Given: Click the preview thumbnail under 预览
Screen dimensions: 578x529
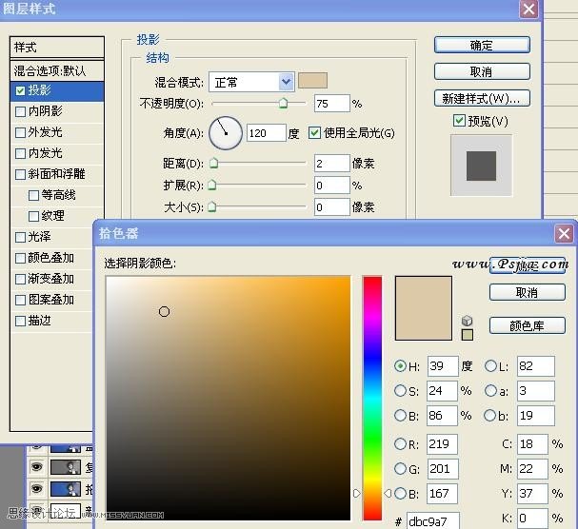Looking at the screenshot, I should pos(481,165).
